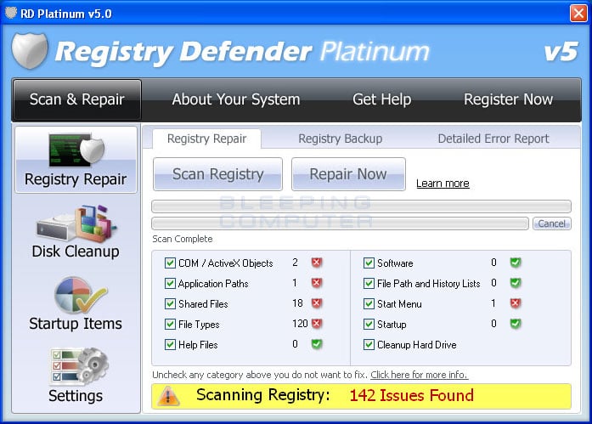Viewport: 592px width, 424px height.
Task: Uncheck COM / ActiveX Objects category
Action: click(170, 263)
